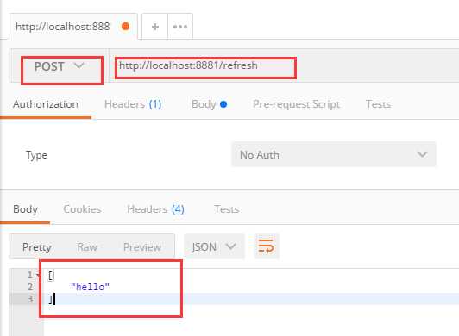Click line number 2 in response gutter
Screen dimensions: 459x336
tap(30, 287)
